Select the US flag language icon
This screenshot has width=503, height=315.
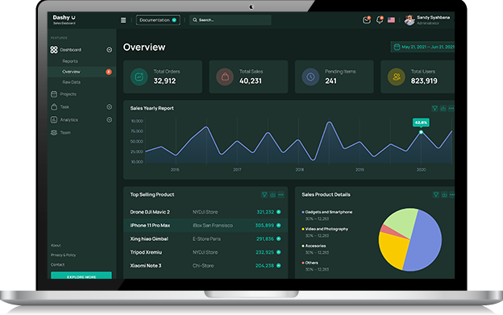[x=391, y=20]
